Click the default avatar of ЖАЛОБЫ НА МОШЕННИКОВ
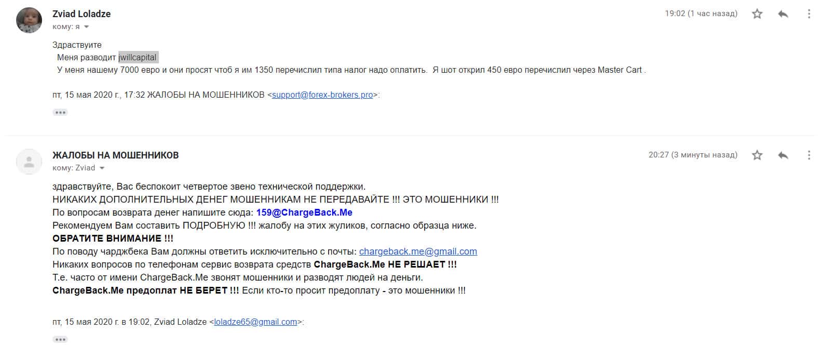 [29, 162]
